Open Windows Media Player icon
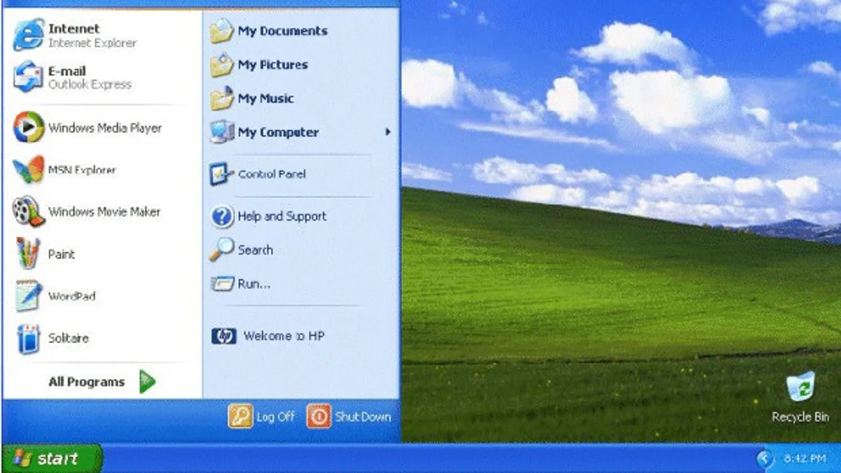 tap(29, 127)
